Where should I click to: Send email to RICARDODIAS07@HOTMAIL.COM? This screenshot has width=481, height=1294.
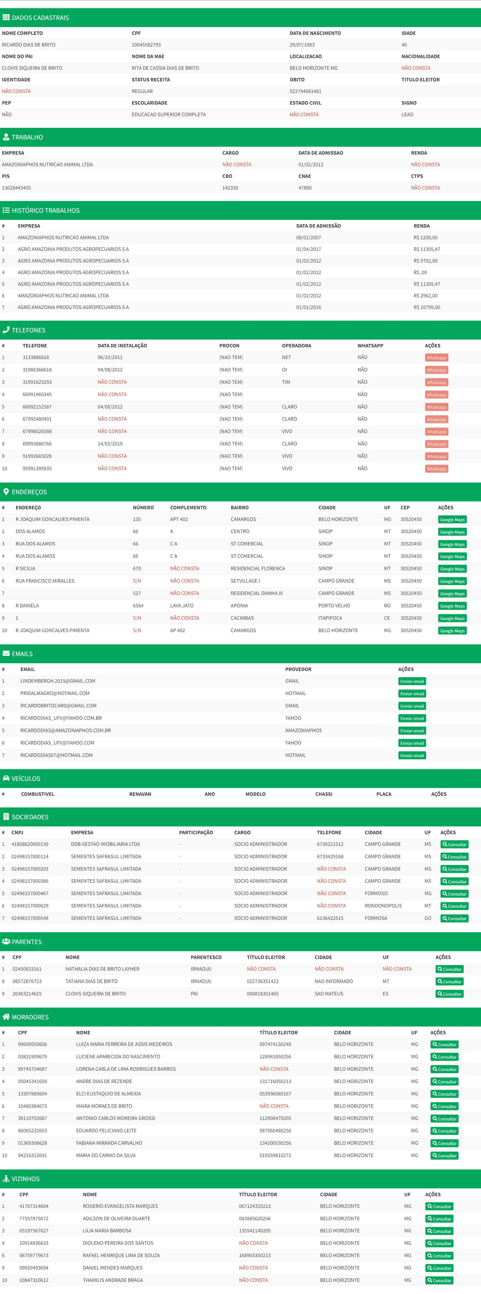pos(412,755)
